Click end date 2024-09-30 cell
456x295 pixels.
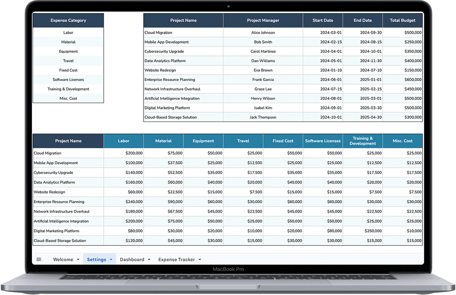tap(363, 32)
